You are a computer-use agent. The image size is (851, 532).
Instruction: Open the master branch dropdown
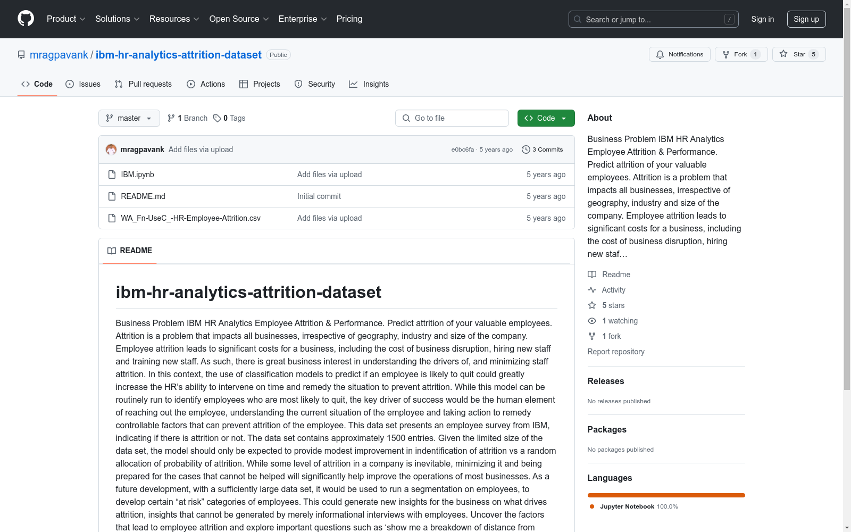tap(129, 118)
